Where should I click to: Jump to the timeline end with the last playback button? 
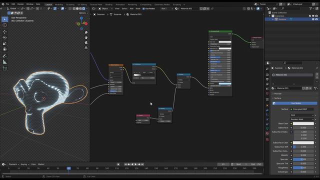pyautogui.click(x=142, y=164)
